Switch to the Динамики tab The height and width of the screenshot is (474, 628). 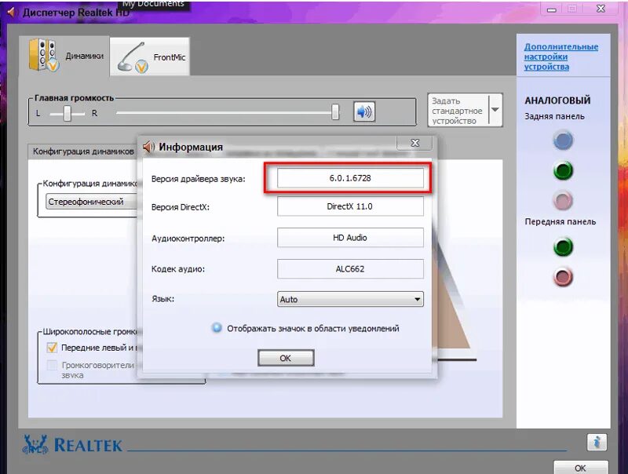[65, 56]
